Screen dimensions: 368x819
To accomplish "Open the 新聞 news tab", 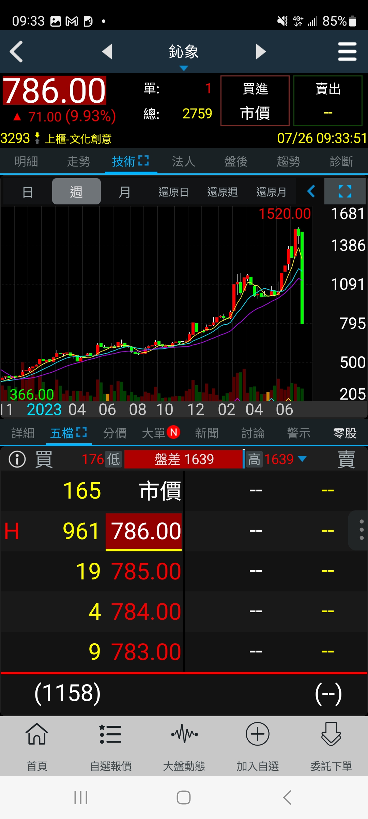I will 206,433.
